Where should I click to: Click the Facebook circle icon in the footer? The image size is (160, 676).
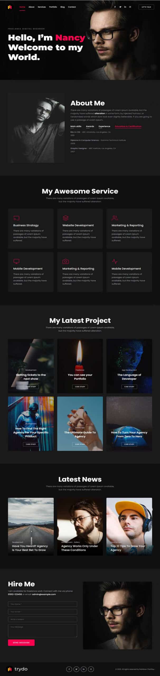69,669
